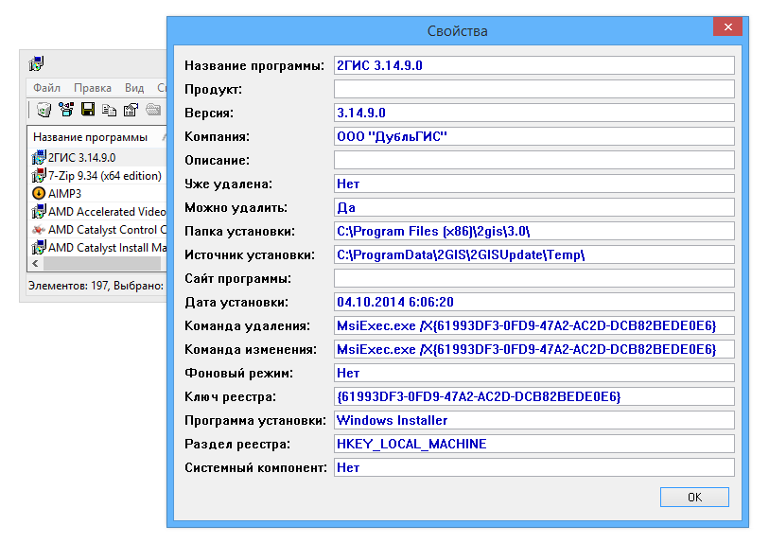This screenshot has height=543, width=769.
Task: Select the AIMP3 entry in the list
Action: tap(64, 194)
